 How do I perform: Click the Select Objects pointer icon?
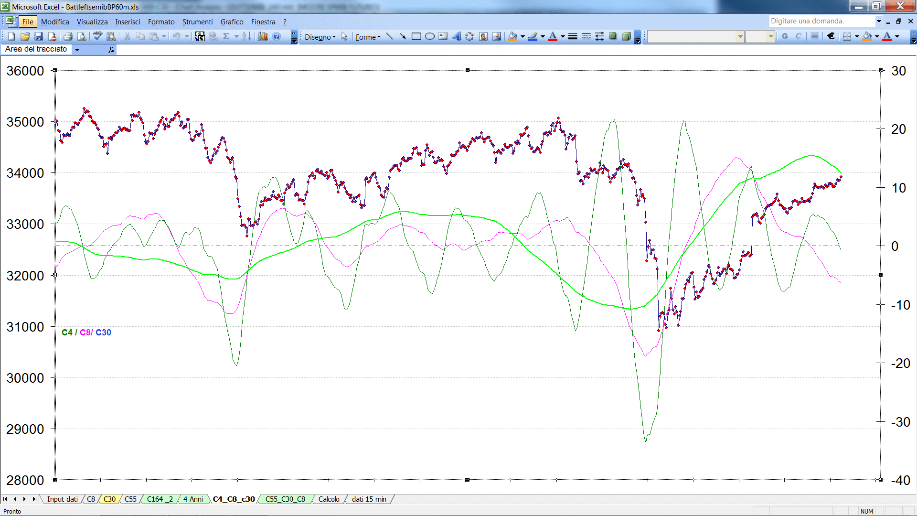coord(344,36)
